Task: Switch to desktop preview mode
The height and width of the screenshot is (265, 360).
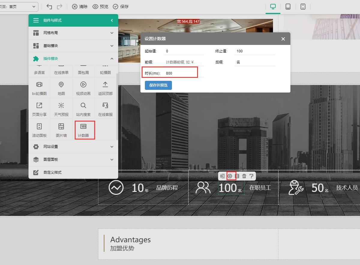Action: click(273, 7)
